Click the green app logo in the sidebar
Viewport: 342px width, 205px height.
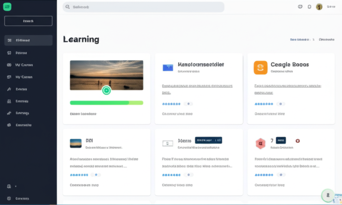tap(7, 7)
